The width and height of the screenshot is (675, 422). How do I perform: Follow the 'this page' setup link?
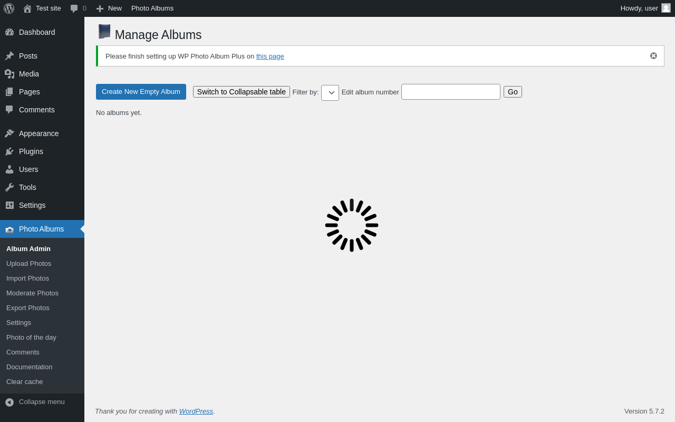270,56
